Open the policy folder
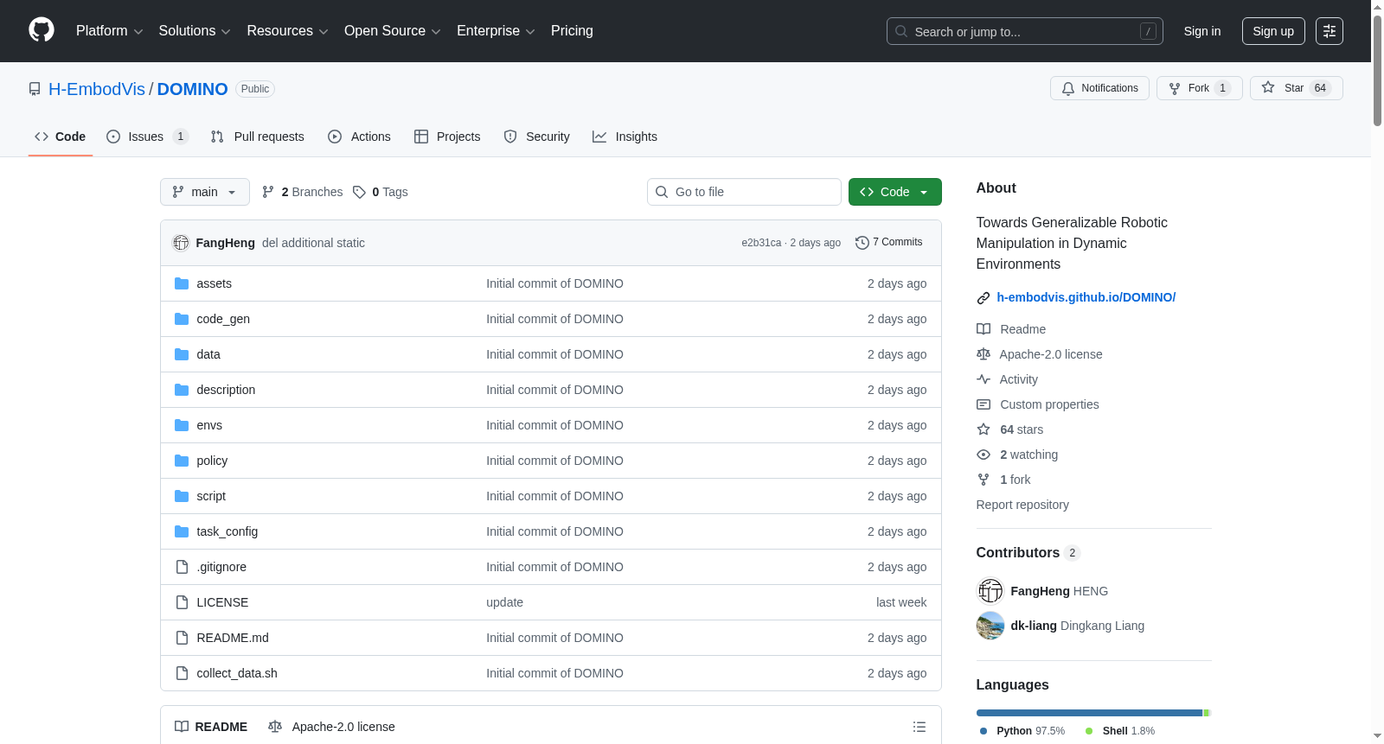Image resolution: width=1384 pixels, height=744 pixels. click(212, 461)
